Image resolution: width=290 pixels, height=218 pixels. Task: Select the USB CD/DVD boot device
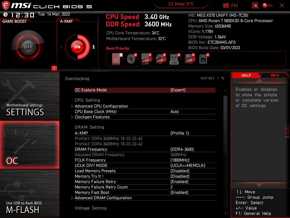[x=160, y=59]
